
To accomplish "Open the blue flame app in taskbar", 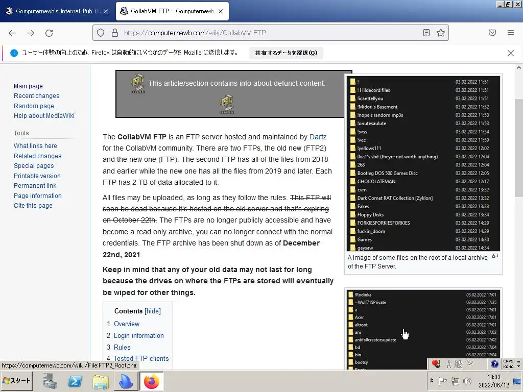I will coord(126,381).
